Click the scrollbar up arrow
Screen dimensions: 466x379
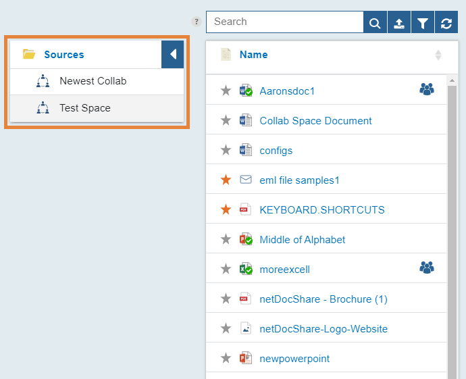click(452, 80)
